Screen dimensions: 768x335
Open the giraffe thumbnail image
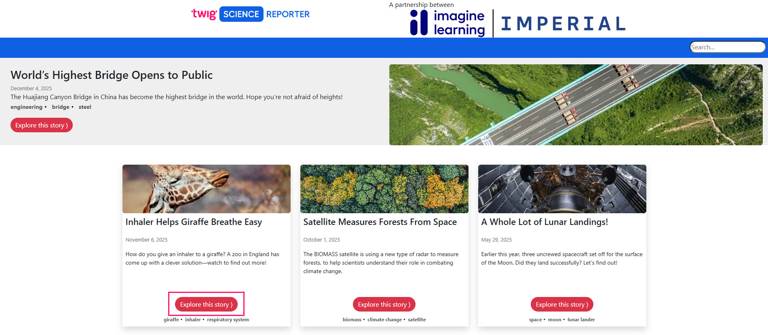pos(206,189)
